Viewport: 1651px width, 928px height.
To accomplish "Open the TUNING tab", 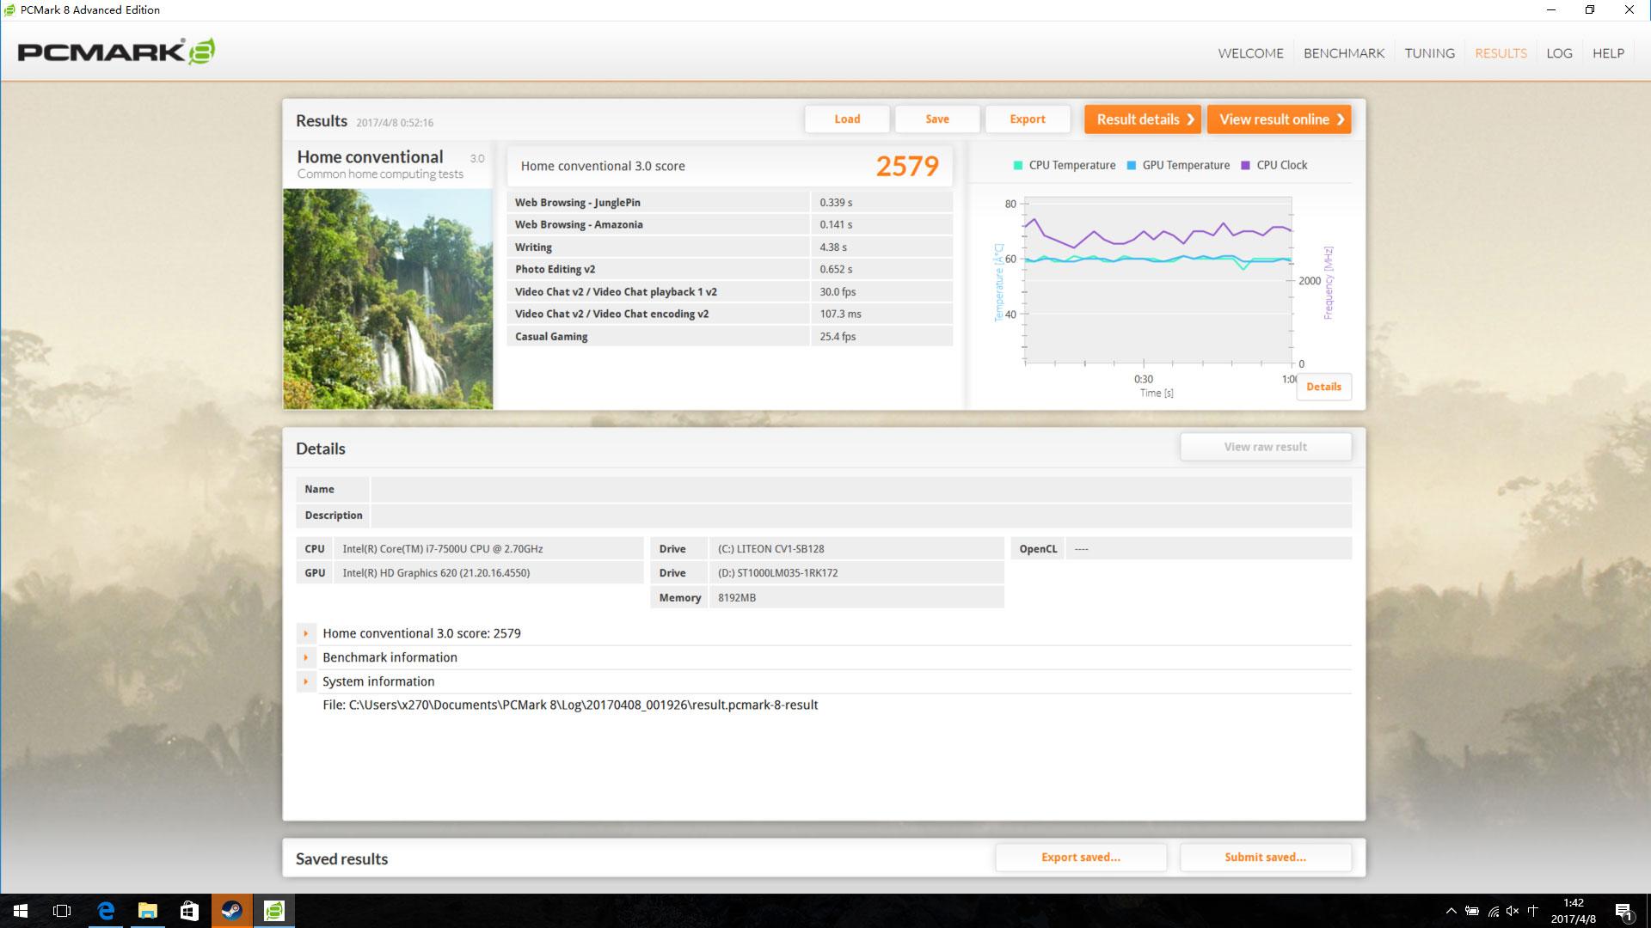I will (1430, 53).
